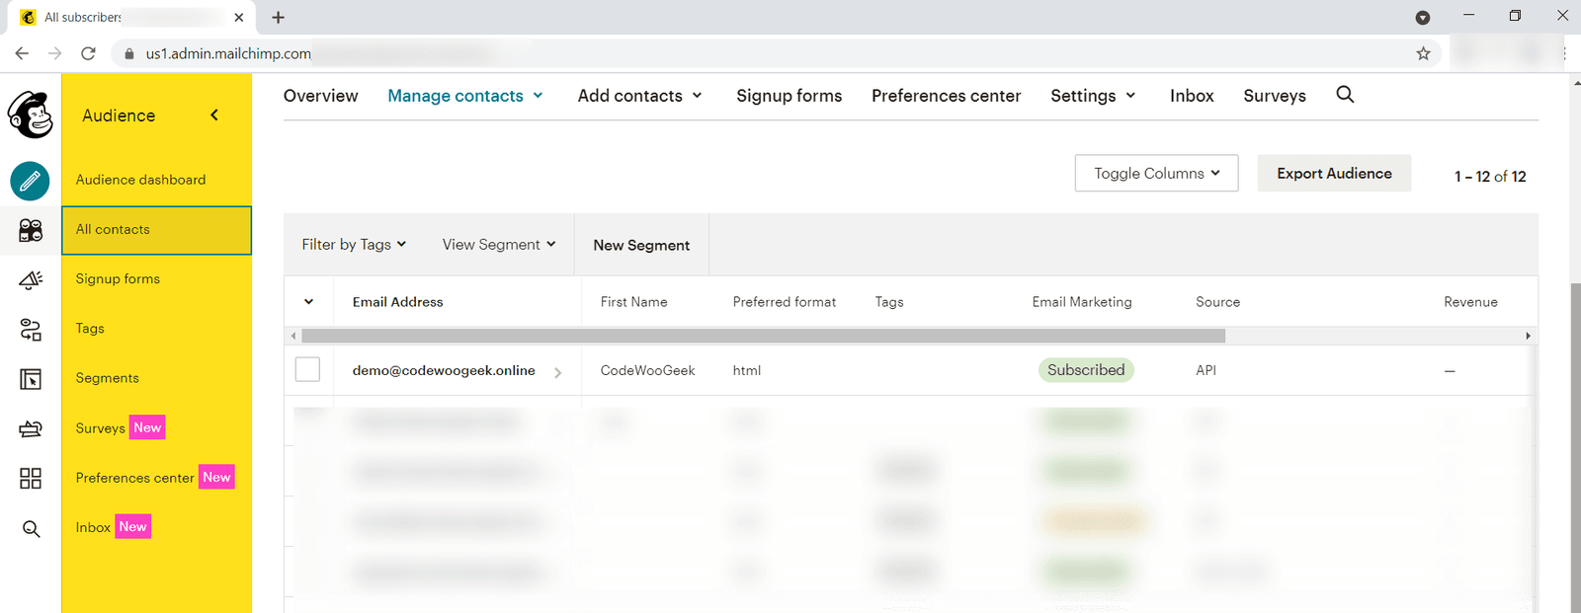Go to the Overview tab
This screenshot has height=613, width=1581.
pos(321,96)
